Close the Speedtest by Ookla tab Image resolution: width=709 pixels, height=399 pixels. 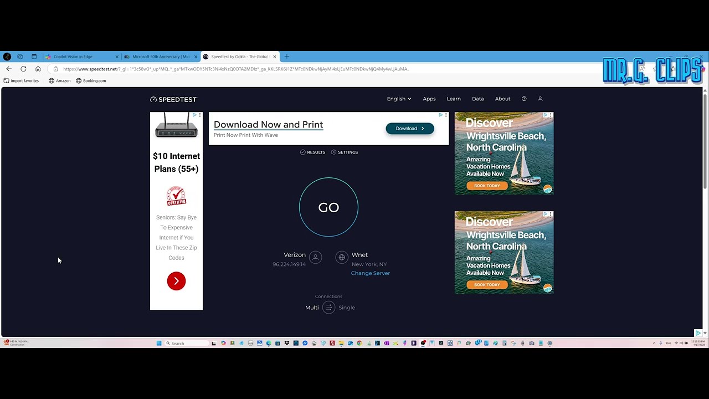coord(274,57)
